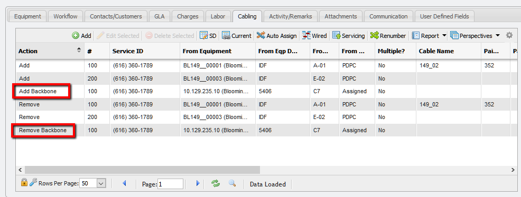
Task: Click the Current toolbar icon
Action: coord(237,35)
